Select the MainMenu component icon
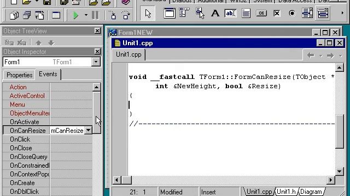350x196 pixels. (184, 13)
